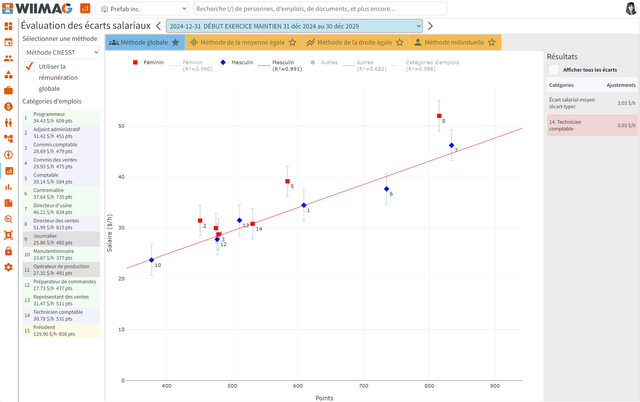This screenshot has width=640, height=402.
Task: Click the WIIMAG logo
Action: point(37,8)
